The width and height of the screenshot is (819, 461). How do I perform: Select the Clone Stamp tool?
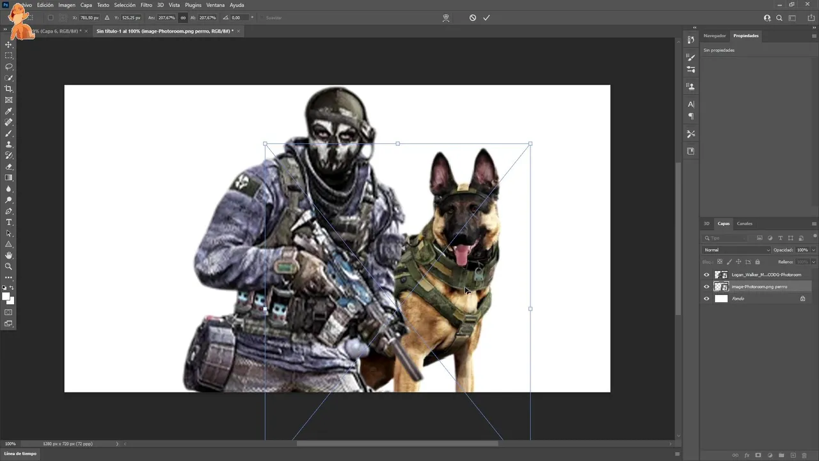tap(9, 145)
